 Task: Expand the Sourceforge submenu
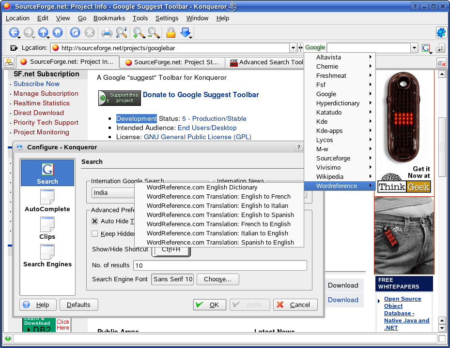[340, 159]
